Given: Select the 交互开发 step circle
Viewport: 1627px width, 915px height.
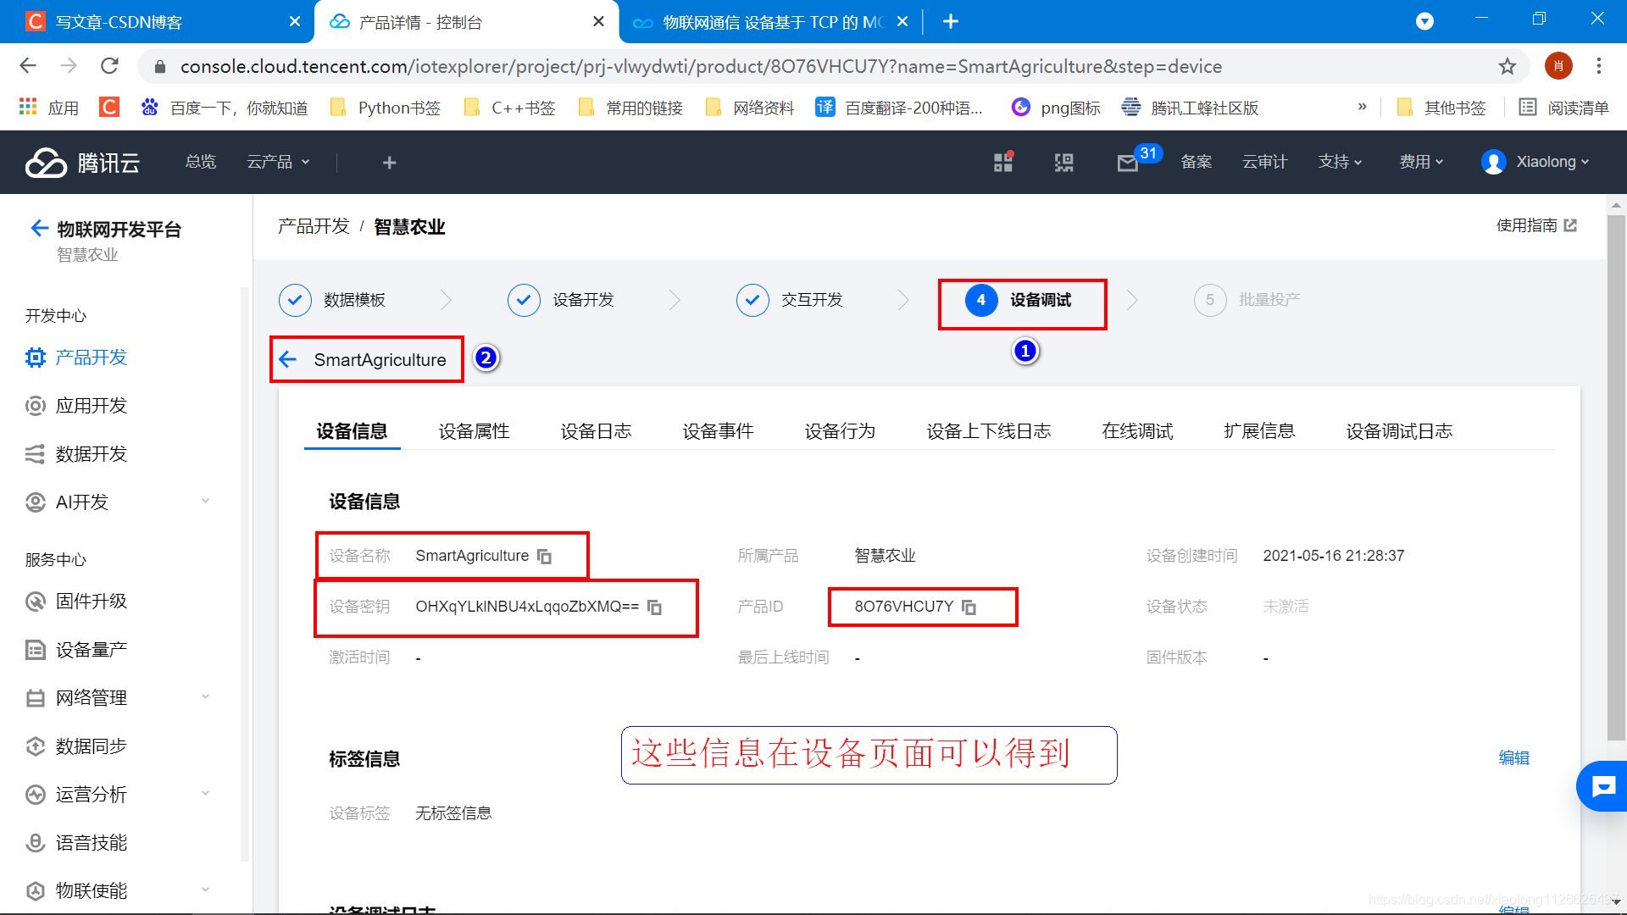Looking at the screenshot, I should (x=752, y=300).
